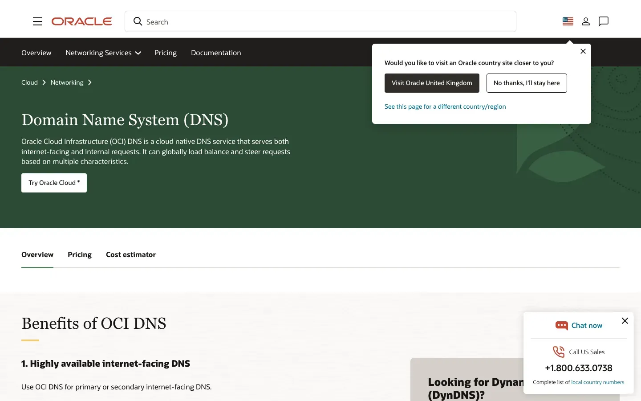Click the Cloud breadcrumb link
Image resolution: width=641 pixels, height=401 pixels.
point(29,82)
